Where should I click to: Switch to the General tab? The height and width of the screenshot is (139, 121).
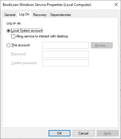pos(10,15)
